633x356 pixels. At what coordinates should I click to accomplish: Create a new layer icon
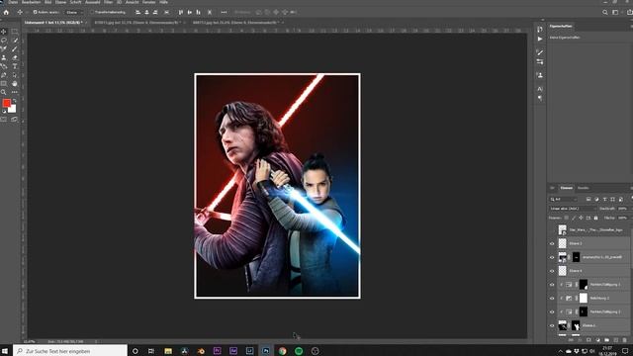click(616, 340)
